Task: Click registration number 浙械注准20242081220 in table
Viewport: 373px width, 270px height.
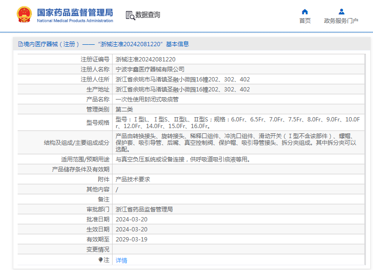Action: (x=145, y=60)
